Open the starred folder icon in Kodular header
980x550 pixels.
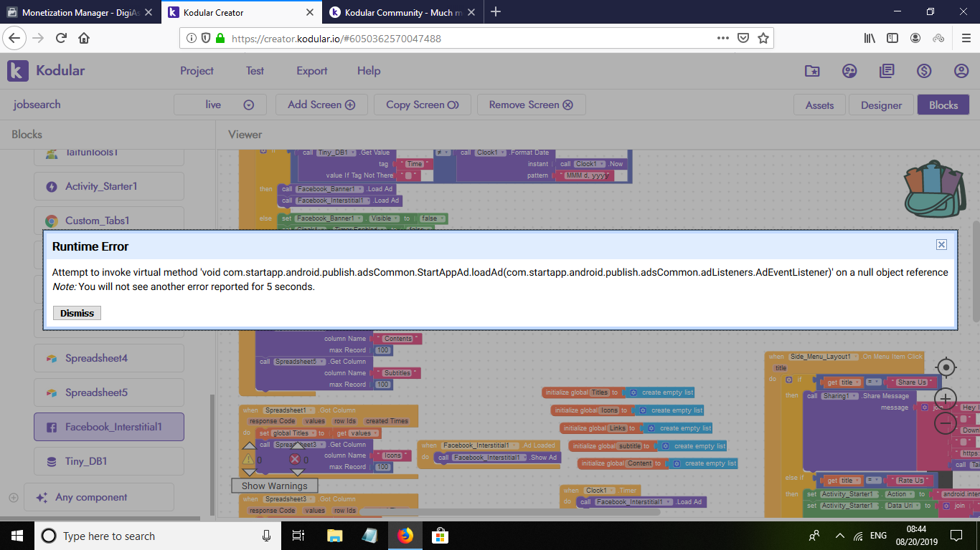click(812, 71)
